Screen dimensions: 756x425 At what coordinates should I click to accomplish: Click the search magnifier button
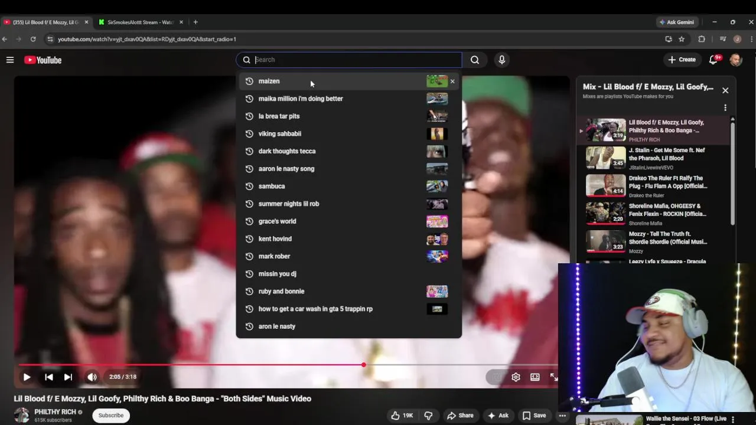[475, 60]
